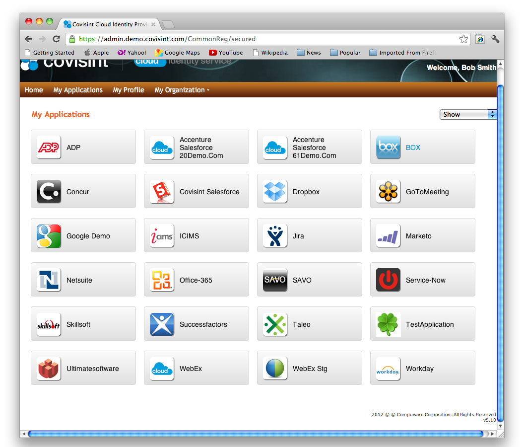Select the Home menu item
This screenshot has width=524, height=447.
coord(34,90)
